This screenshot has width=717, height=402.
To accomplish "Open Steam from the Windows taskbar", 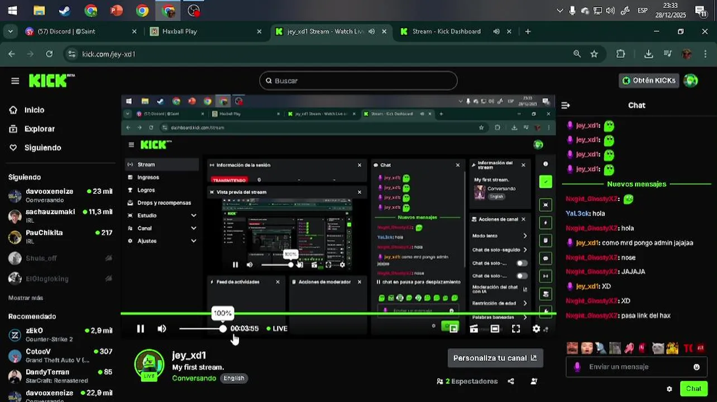I will 65,11.
